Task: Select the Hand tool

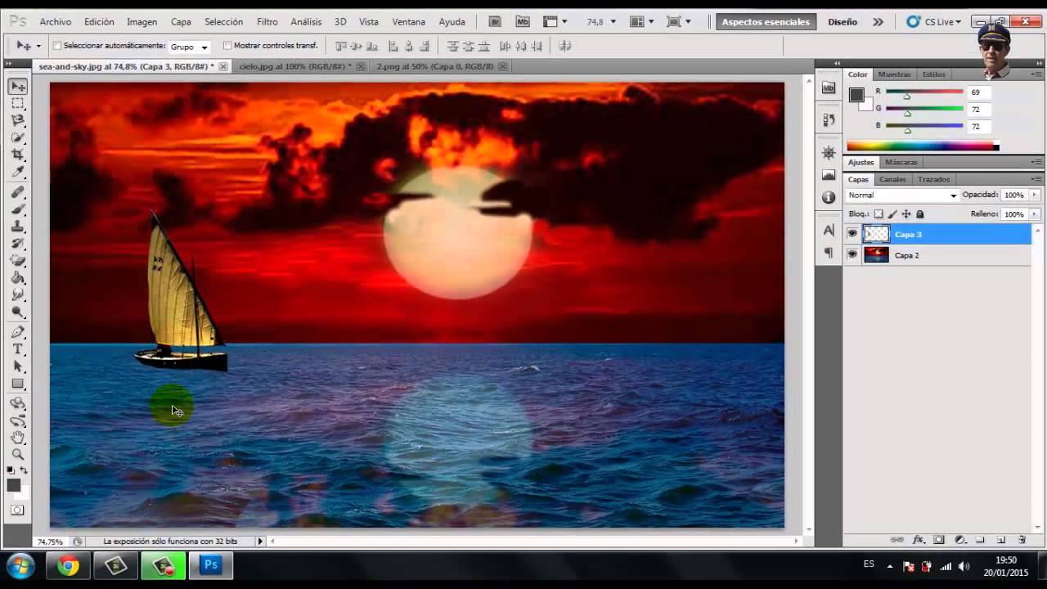Action: click(x=18, y=438)
